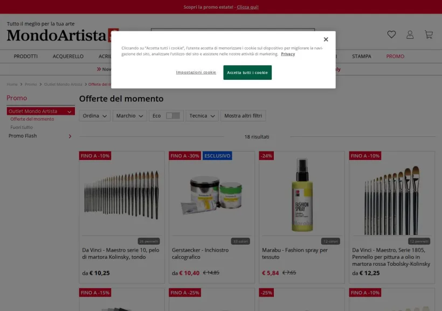Click the -25% discount label
The image size is (442, 311).
pos(266,292)
